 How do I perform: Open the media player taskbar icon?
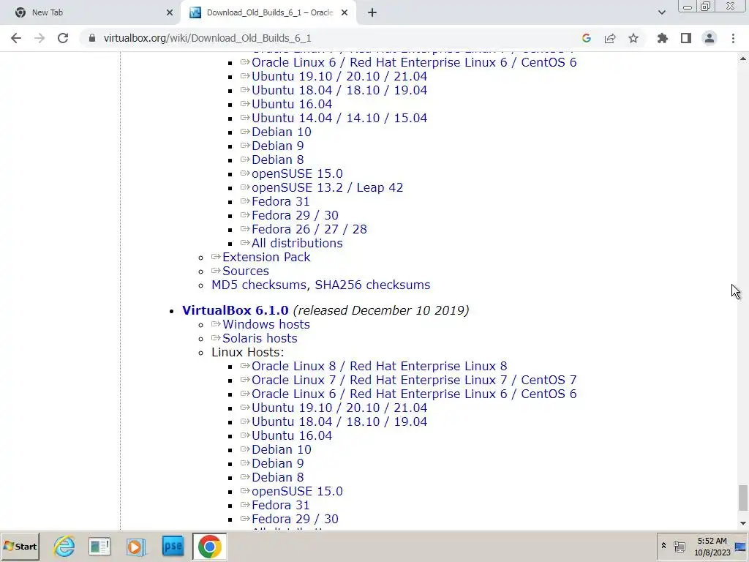tap(135, 546)
